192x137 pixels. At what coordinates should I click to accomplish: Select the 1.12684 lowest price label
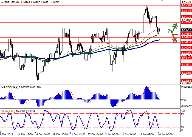186,81
